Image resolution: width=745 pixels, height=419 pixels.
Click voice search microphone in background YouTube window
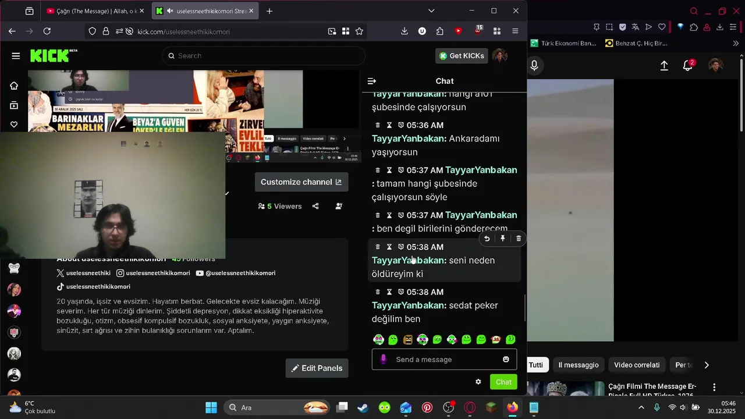pos(534,66)
